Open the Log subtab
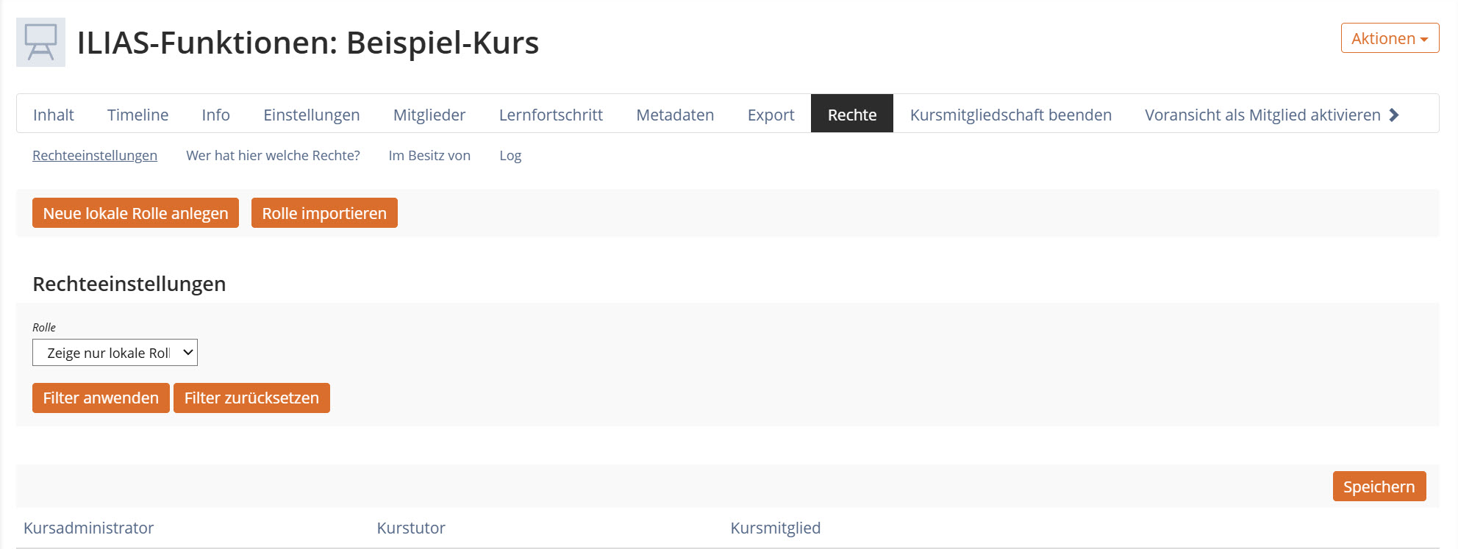 [510, 155]
